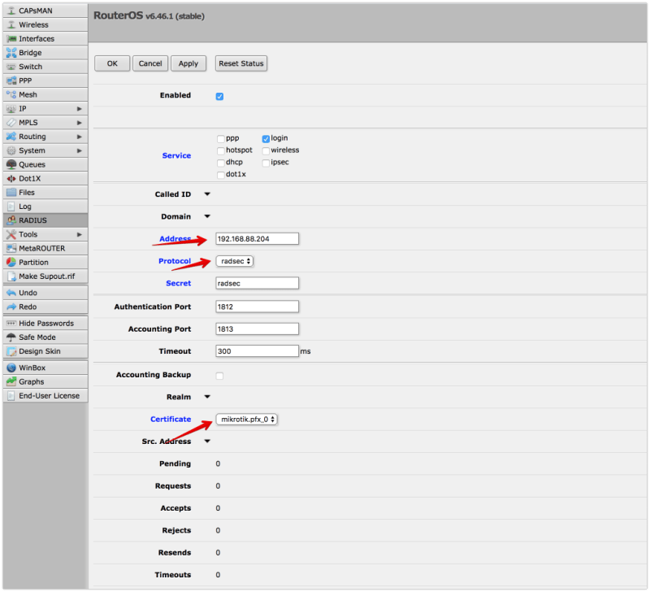Open the Certificate mikrotik.pfx_0 dropdown
The height and width of the screenshot is (592, 650).
tap(246, 419)
